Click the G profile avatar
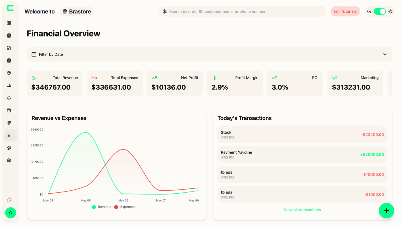This screenshot has width=401, height=225. [11, 213]
